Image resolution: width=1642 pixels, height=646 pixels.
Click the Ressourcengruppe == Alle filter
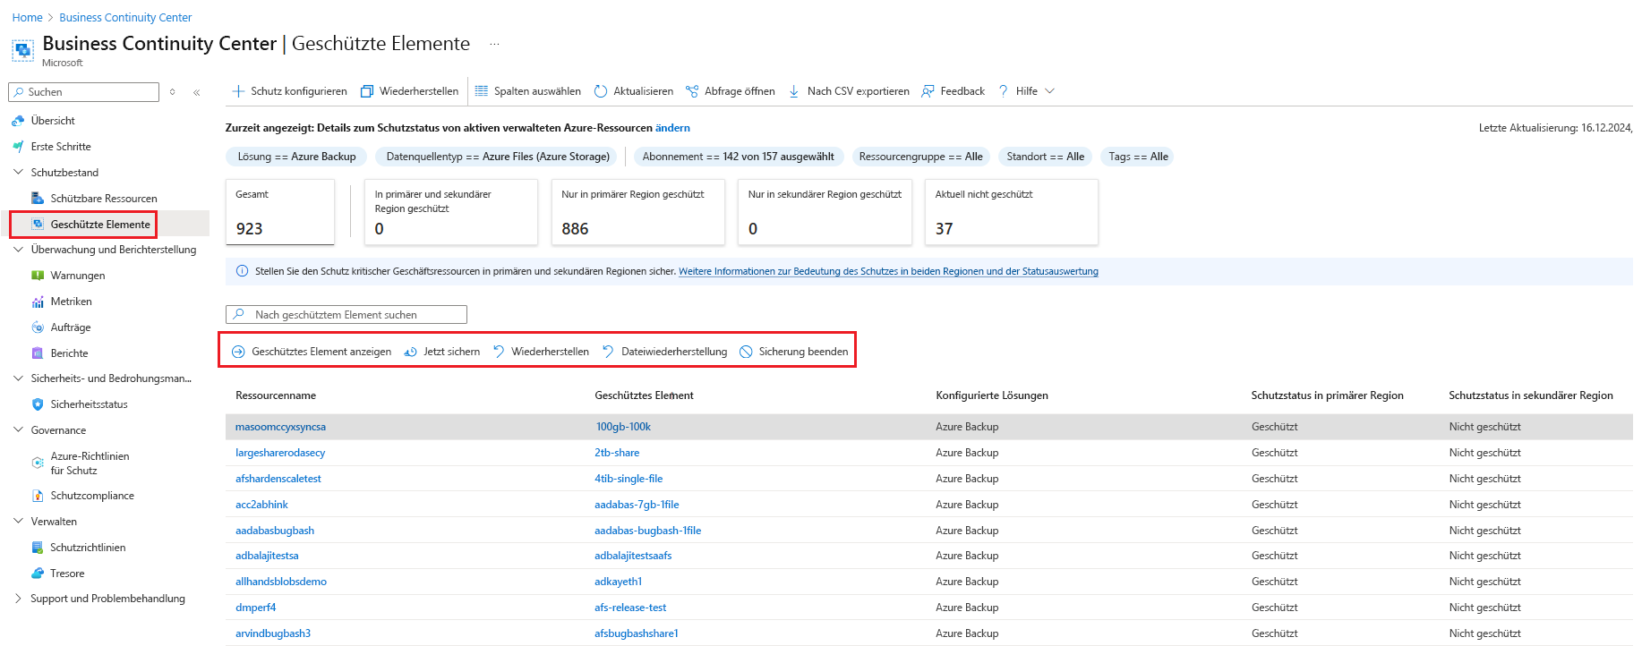coord(920,157)
